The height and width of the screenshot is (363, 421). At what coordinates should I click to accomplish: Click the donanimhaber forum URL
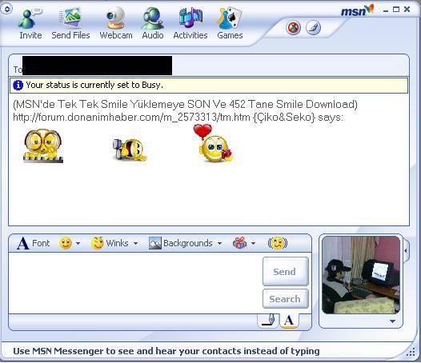click(x=131, y=118)
